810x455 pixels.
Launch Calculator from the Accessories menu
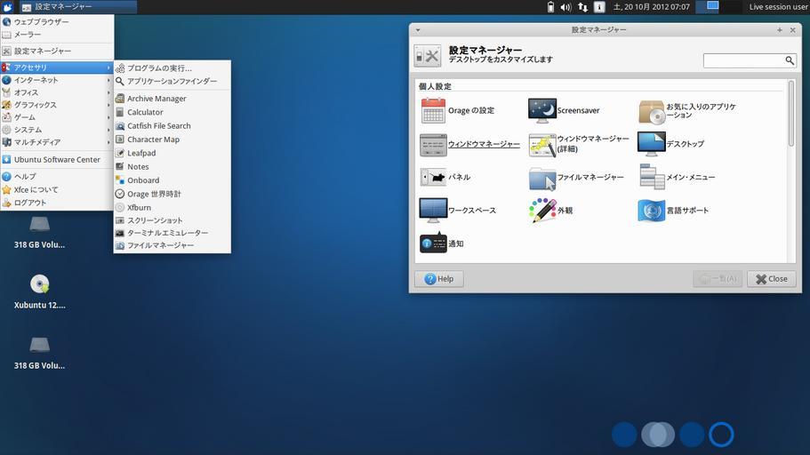tap(145, 112)
